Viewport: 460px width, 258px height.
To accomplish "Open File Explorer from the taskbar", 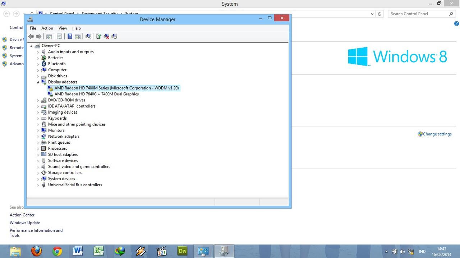I will pyautogui.click(x=15, y=252).
